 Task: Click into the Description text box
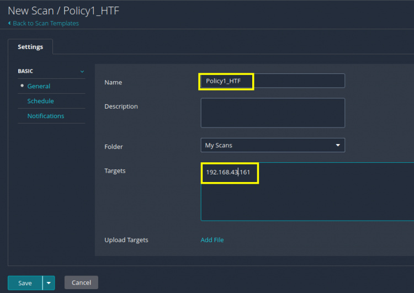tap(272, 113)
